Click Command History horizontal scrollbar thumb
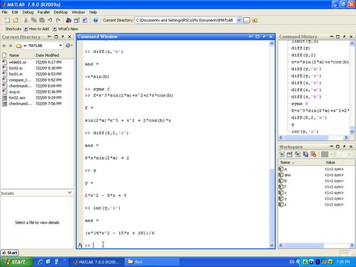This screenshot has height=267, width=356. click(306, 137)
